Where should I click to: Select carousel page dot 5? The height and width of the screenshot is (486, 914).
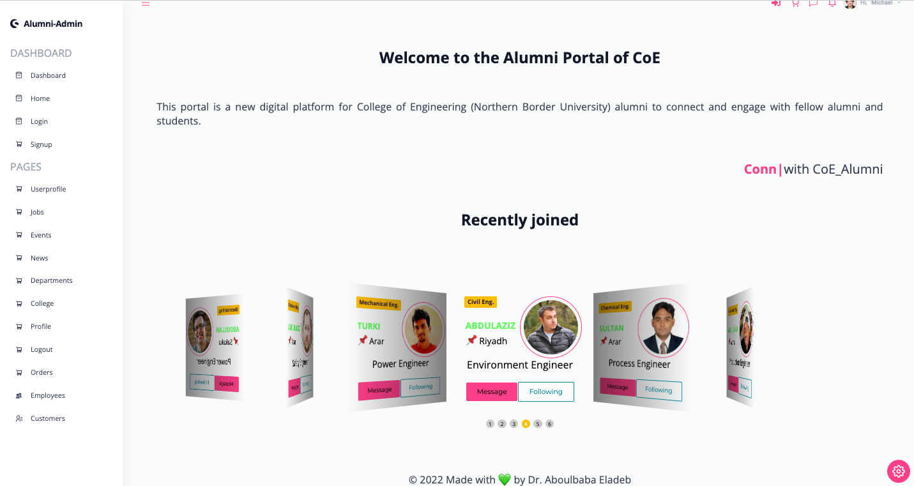pos(538,423)
